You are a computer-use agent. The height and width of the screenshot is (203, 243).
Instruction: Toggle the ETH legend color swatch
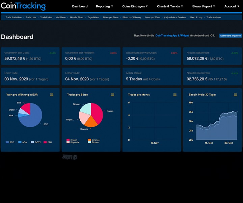pyautogui.click(x=45, y=142)
